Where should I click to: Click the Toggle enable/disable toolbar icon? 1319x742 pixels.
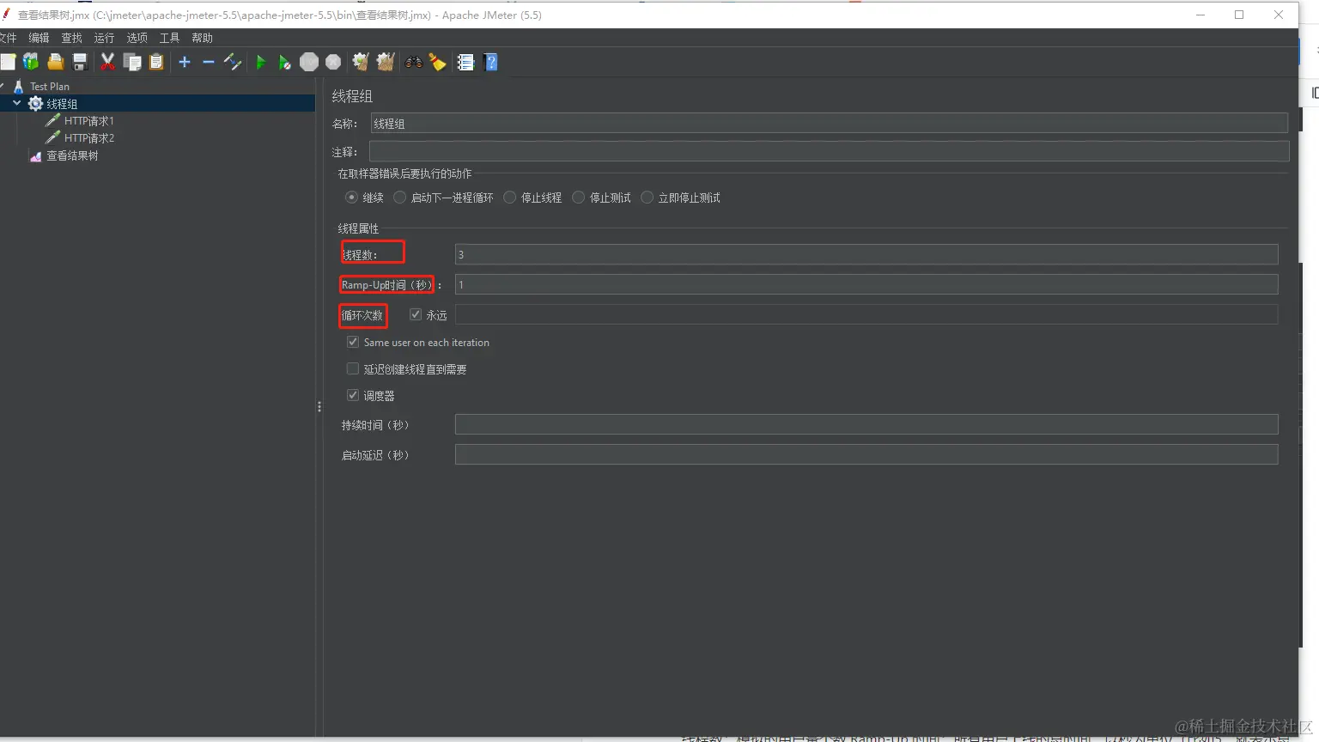point(233,62)
